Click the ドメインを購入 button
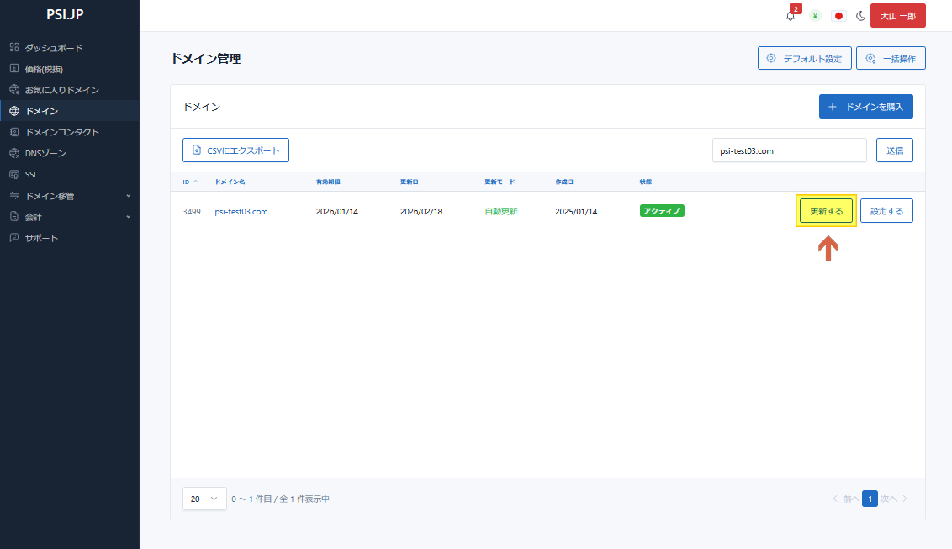Screen dimensions: 952x549 click(x=865, y=107)
